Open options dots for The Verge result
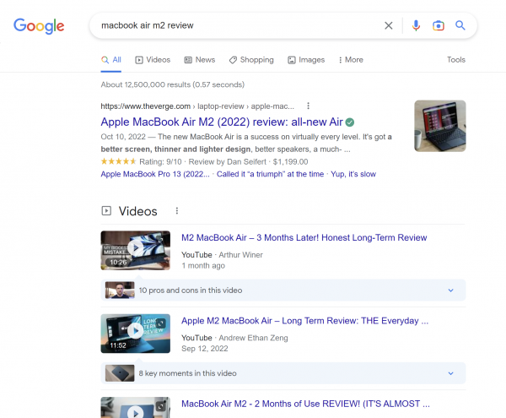This screenshot has height=418, width=506. point(308,106)
